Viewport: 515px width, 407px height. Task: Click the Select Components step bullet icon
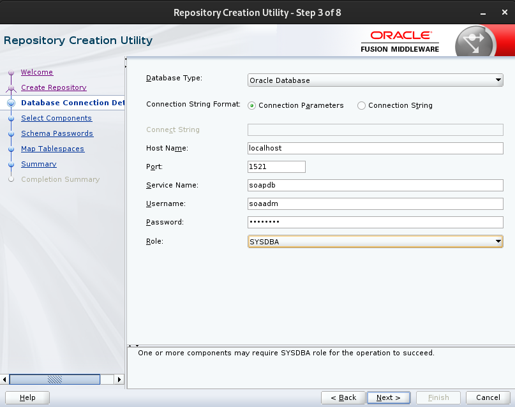pyautogui.click(x=11, y=119)
